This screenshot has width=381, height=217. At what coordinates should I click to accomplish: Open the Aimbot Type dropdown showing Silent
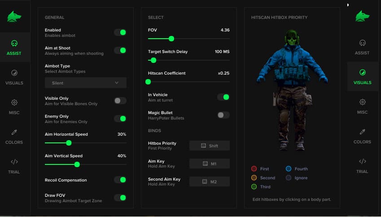tap(86, 83)
